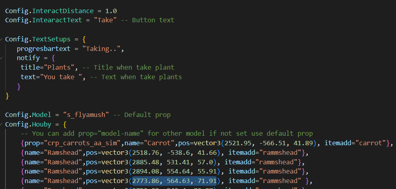Click the "s_flyamush" model string
The height and width of the screenshot is (189, 396).
coord(86,115)
